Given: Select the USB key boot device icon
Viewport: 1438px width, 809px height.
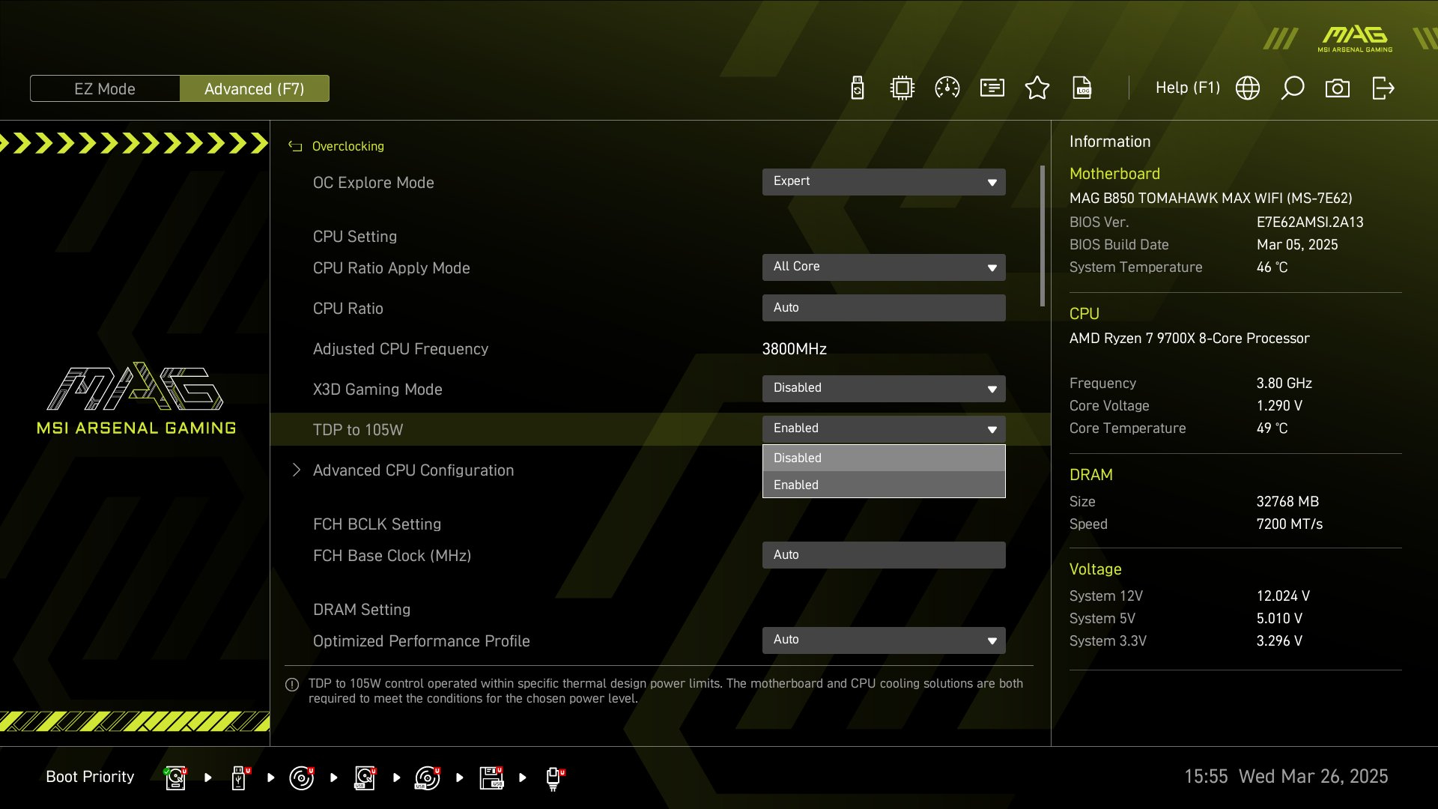Looking at the screenshot, I should coord(239,778).
